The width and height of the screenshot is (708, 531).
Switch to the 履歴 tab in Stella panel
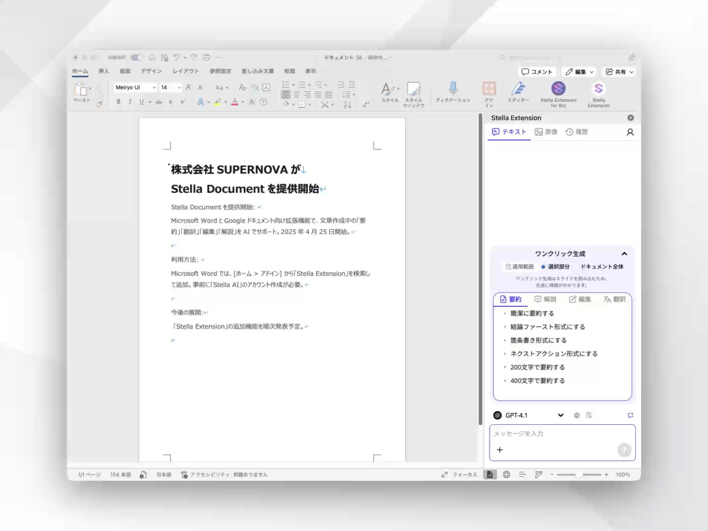[577, 132]
